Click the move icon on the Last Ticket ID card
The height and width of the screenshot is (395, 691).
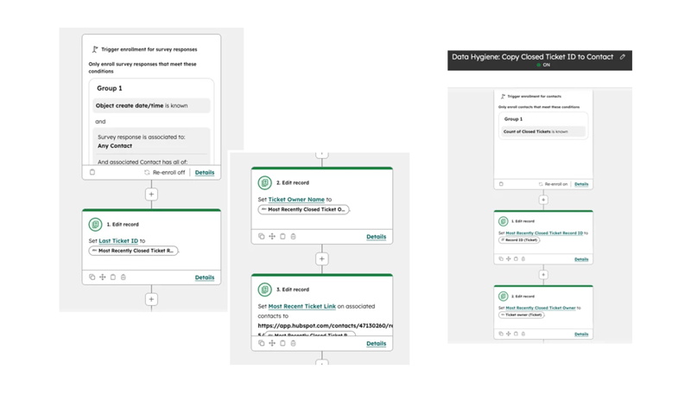click(102, 277)
